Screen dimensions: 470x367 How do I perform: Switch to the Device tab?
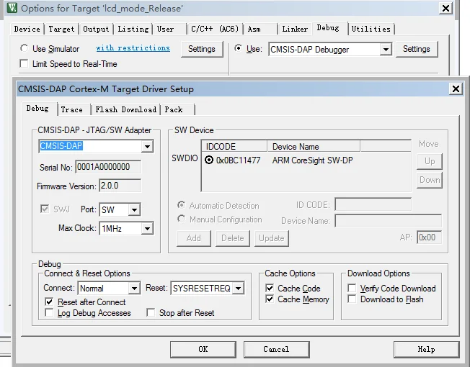27,29
